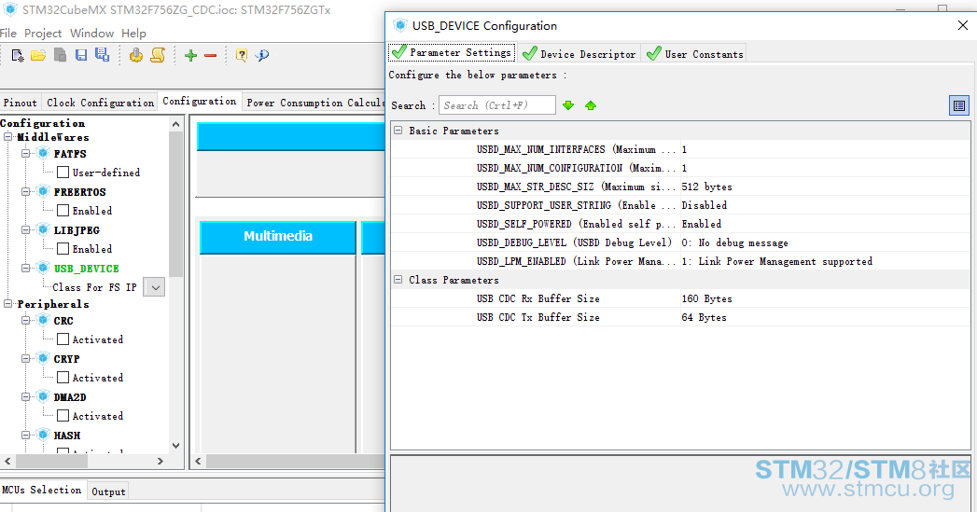The width and height of the screenshot is (977, 512).
Task: Switch to the MCUs Selection tab
Action: pos(42,490)
